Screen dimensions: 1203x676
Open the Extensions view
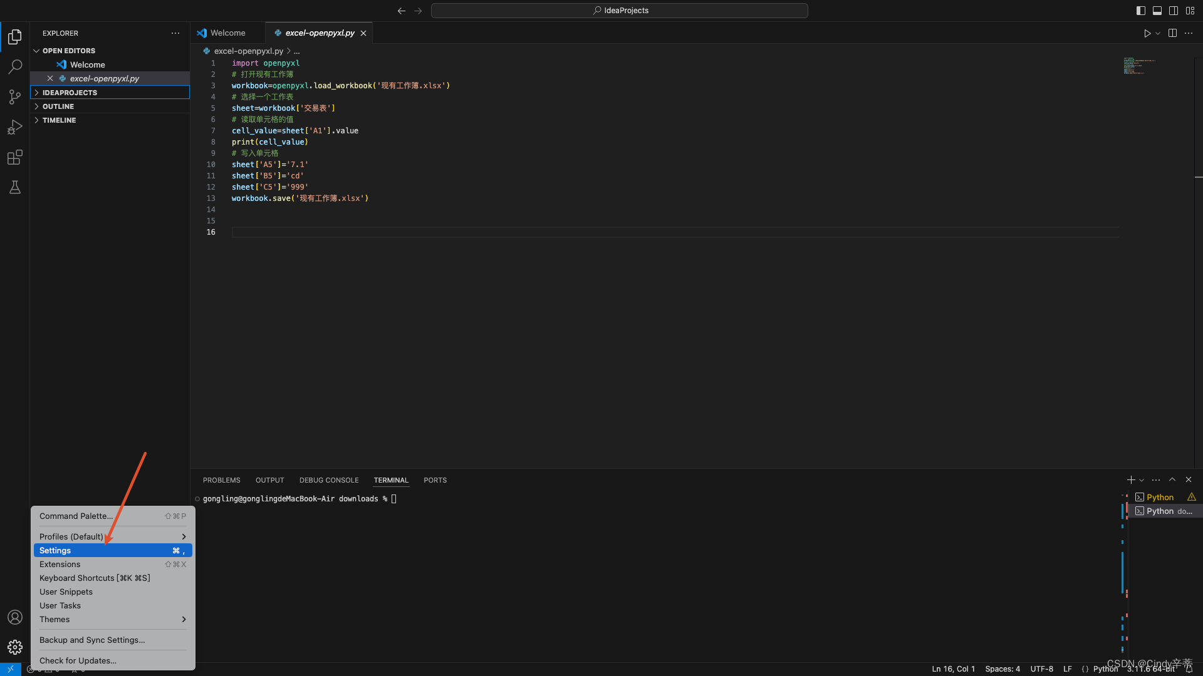point(14,157)
